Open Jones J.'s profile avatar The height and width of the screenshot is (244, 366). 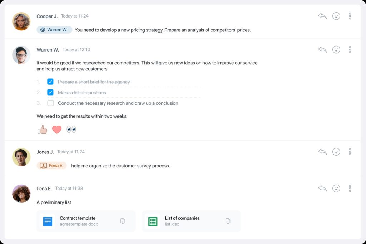click(21, 157)
